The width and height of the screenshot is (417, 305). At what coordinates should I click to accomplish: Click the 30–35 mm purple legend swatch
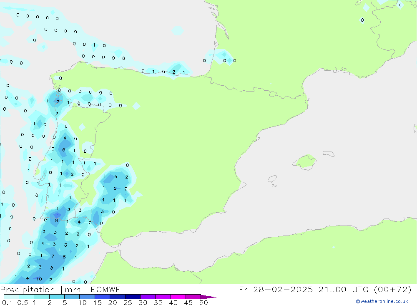pos(148,297)
